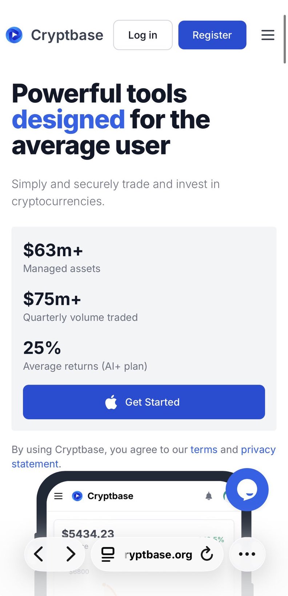This screenshot has width=288, height=596.
Task: Open the chat support bubble
Action: pos(247,490)
